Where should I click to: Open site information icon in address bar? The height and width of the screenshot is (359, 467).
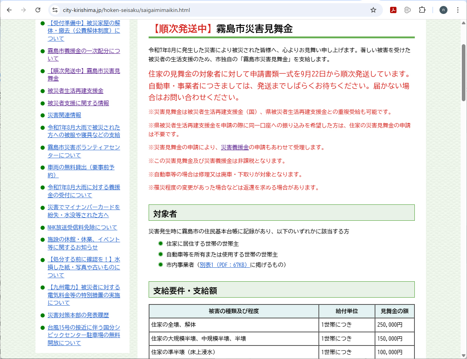click(x=55, y=10)
